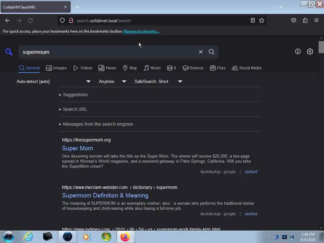Open Supermom Definition & Meaning result
The image size is (324, 243).
point(105,196)
